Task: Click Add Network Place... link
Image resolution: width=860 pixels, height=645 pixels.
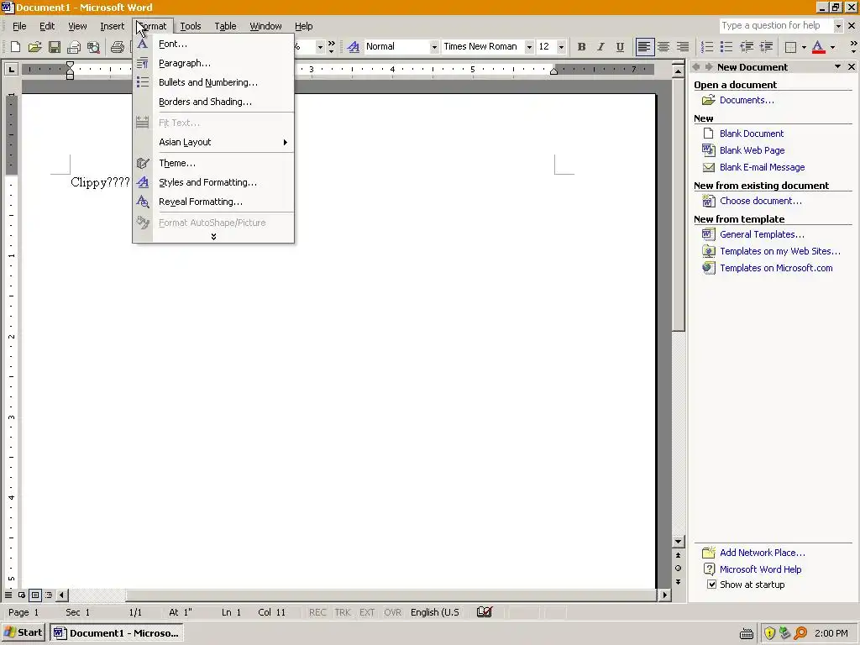Action: click(763, 553)
